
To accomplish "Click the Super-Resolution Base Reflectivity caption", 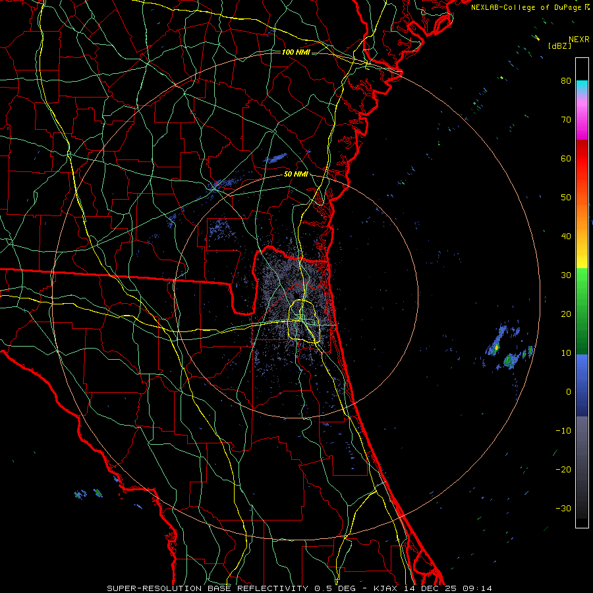I will [x=207, y=588].
